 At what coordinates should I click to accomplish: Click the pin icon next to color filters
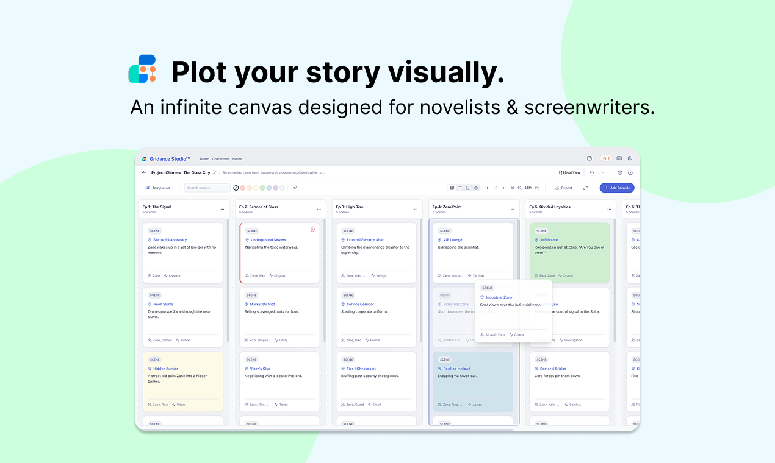(295, 188)
